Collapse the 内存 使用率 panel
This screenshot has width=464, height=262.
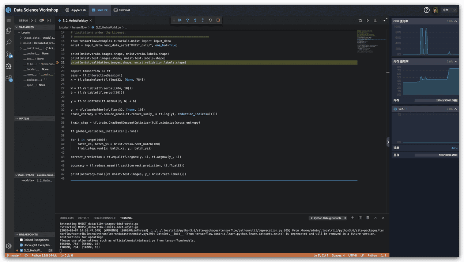tap(456, 62)
